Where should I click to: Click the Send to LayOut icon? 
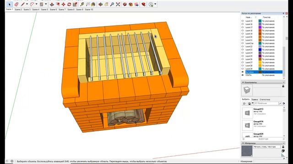136,4
